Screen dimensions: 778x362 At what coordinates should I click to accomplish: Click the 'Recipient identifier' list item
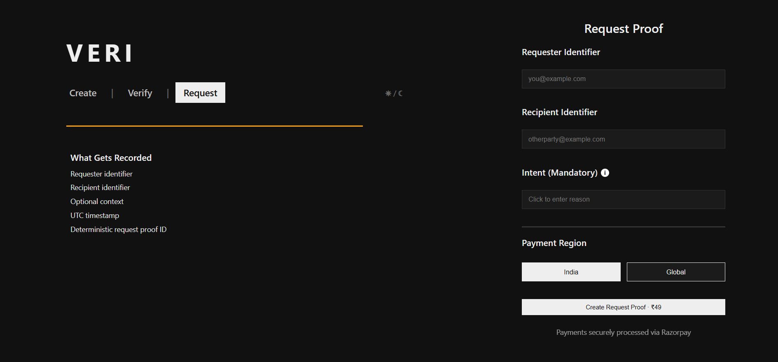(100, 188)
